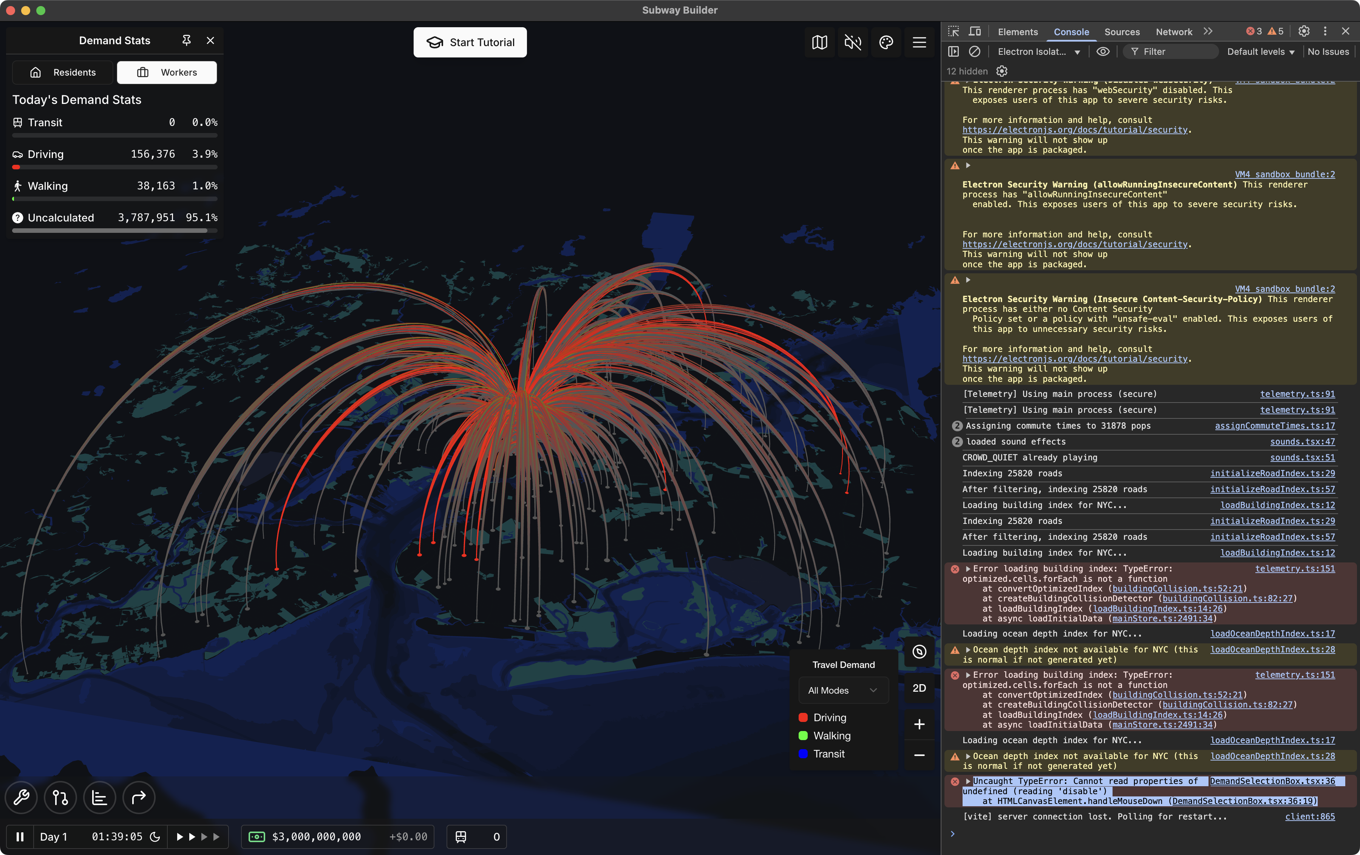
Task: Click the red Driving color swatch in legend
Action: (x=804, y=717)
